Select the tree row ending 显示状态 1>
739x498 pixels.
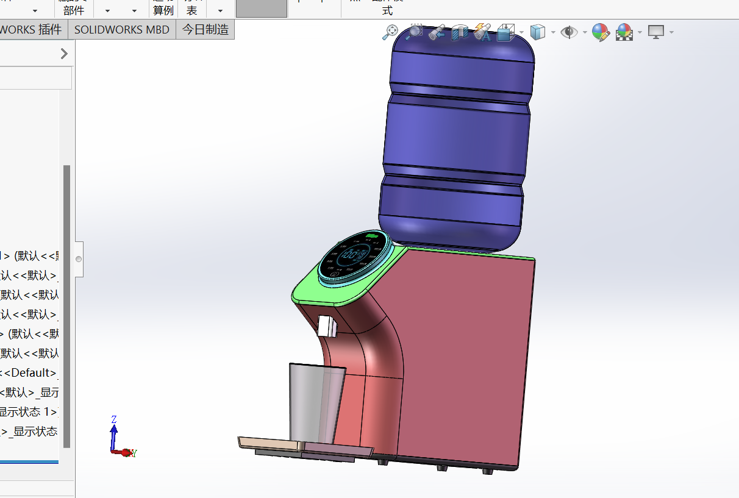(x=29, y=411)
